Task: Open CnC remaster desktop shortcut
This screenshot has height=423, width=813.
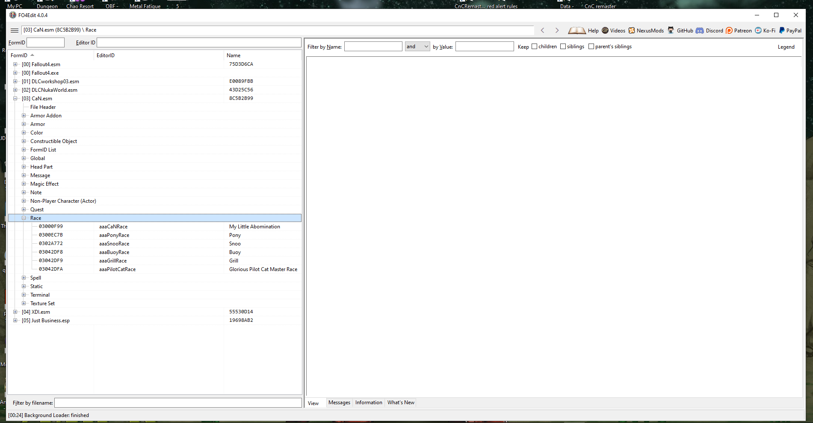Action: 600,4
